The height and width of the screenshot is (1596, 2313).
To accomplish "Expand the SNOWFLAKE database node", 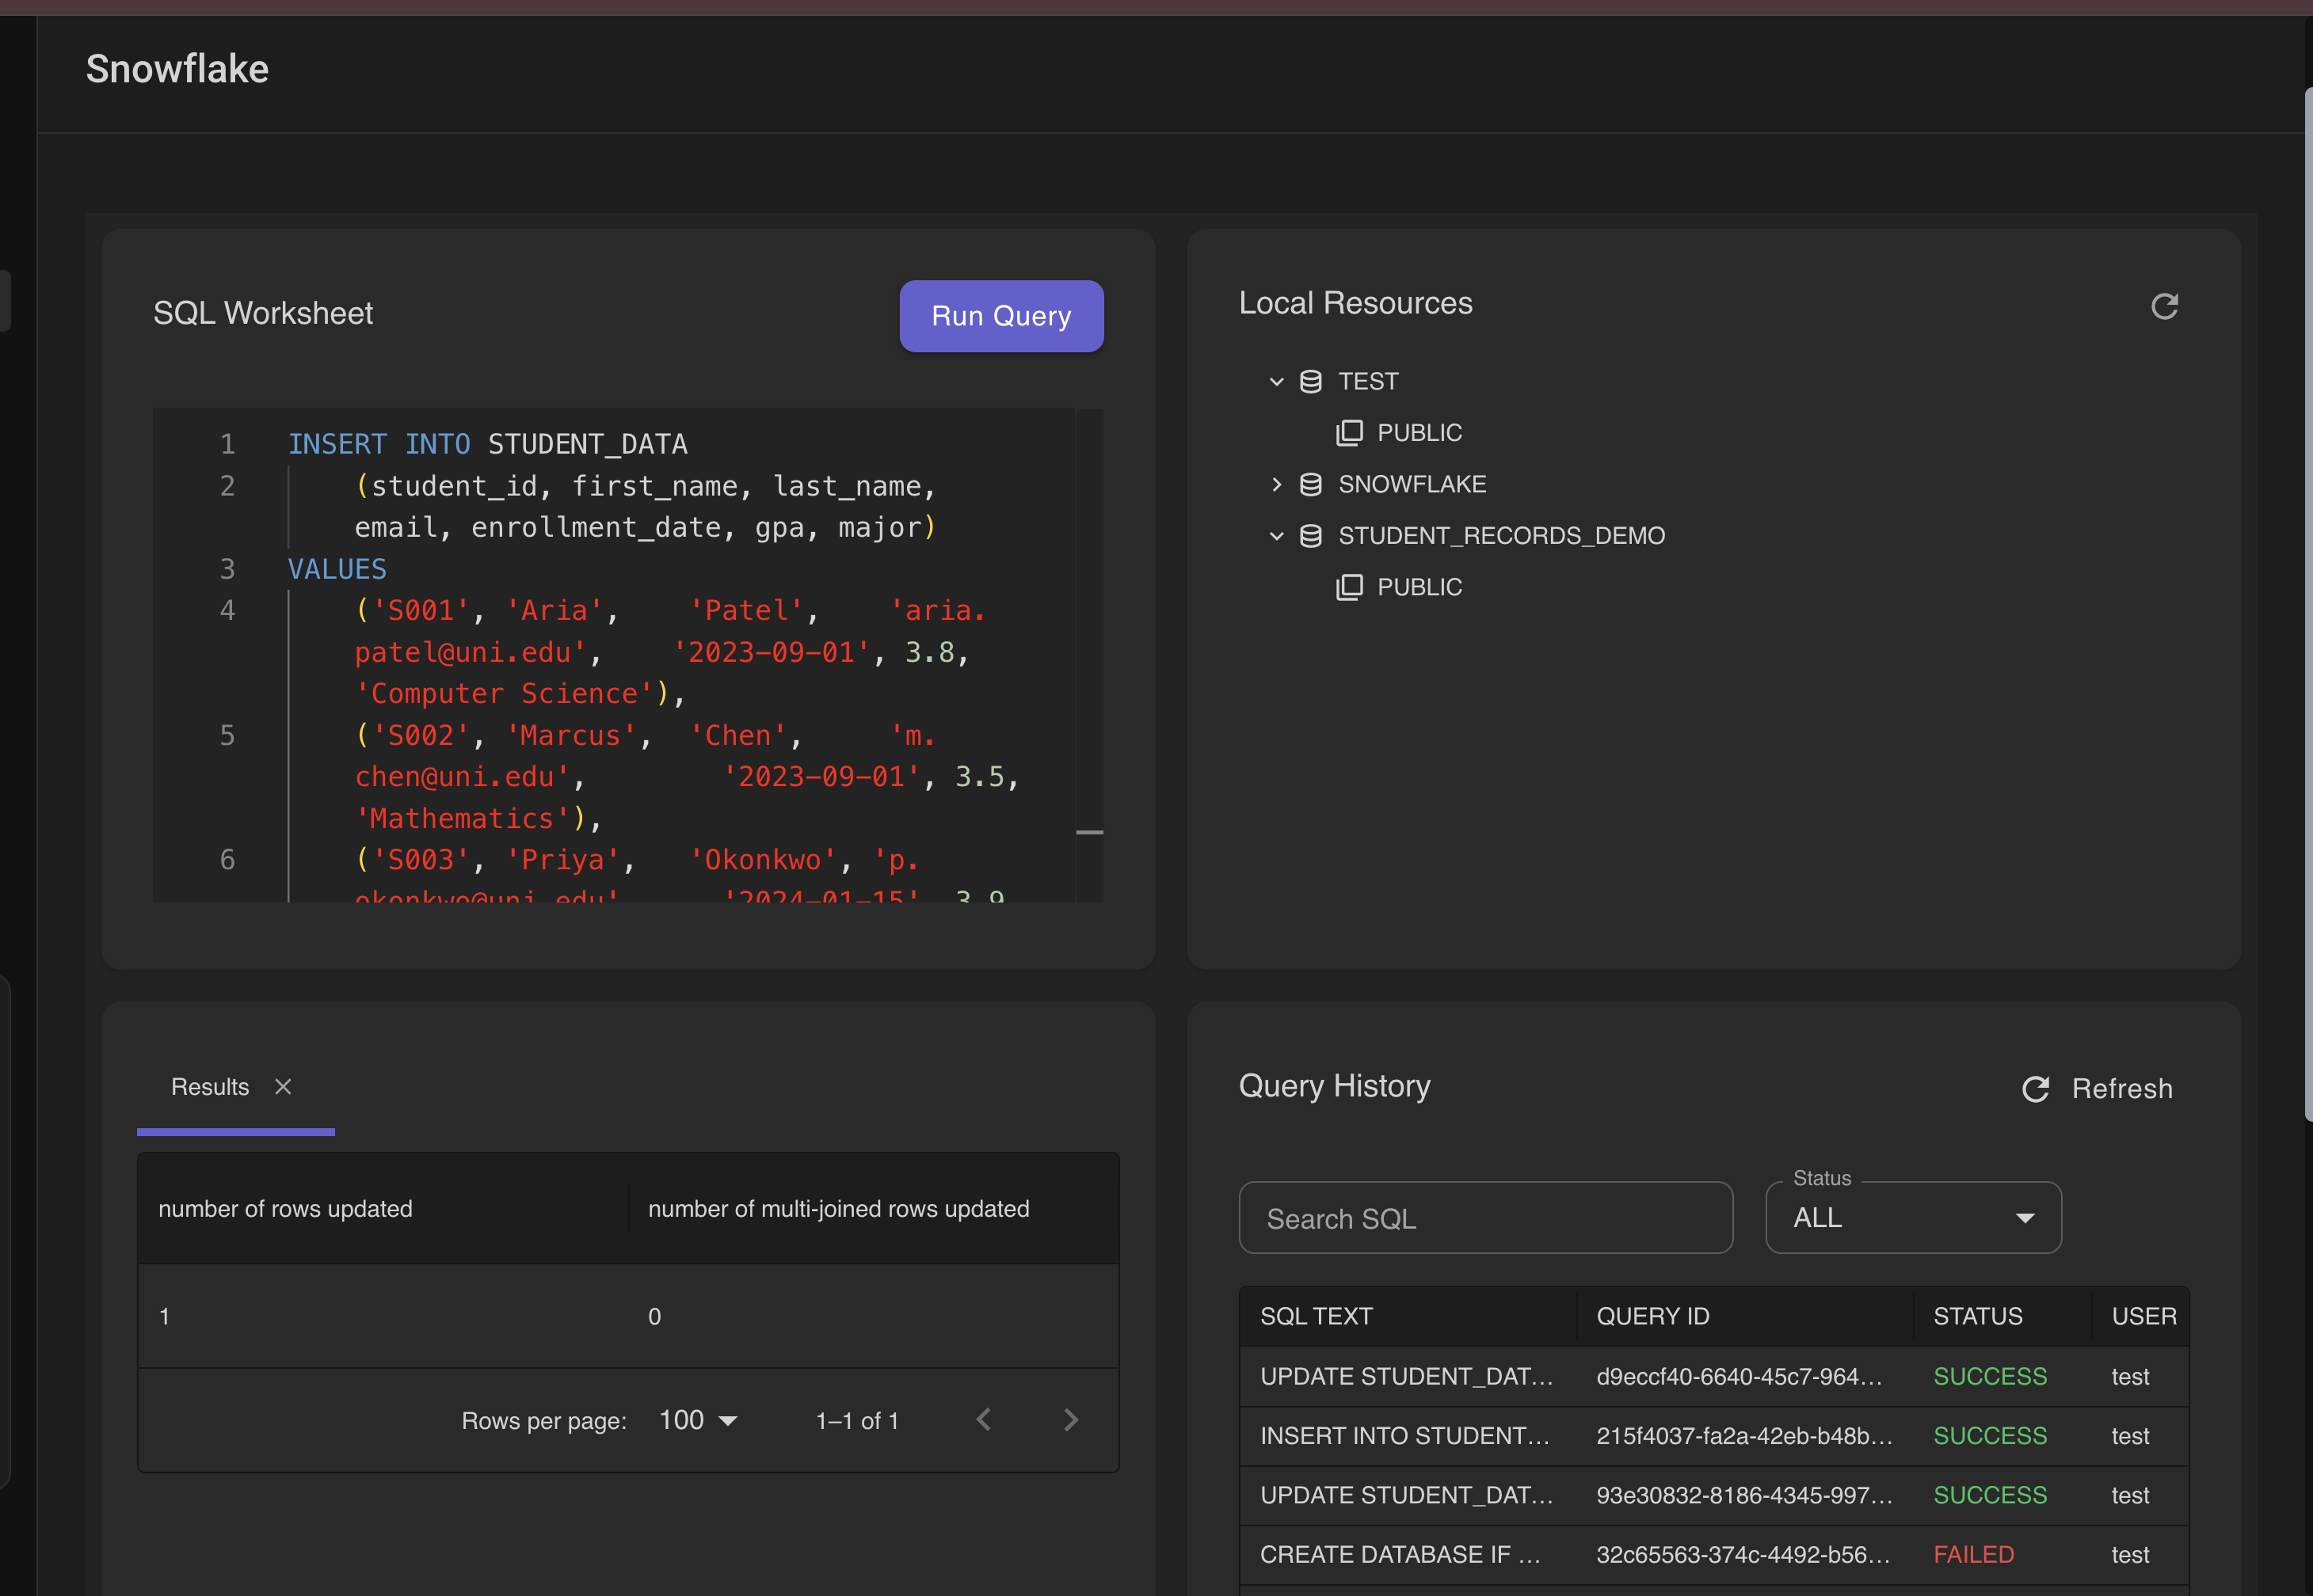I will (x=1275, y=484).
